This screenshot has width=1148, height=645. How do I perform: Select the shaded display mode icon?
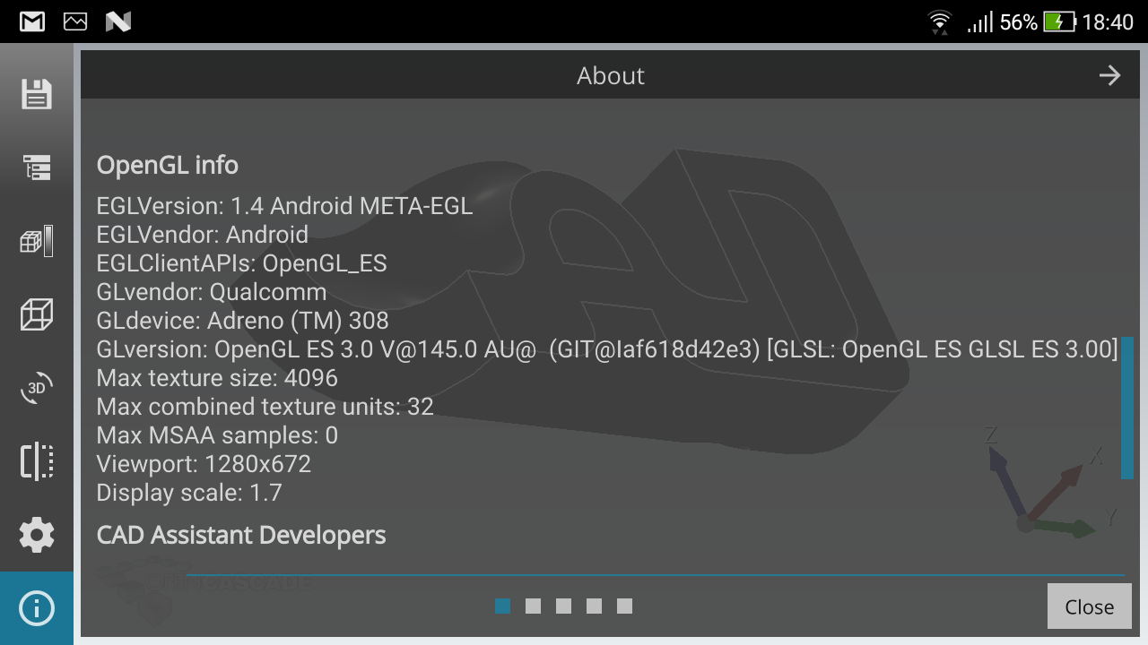coord(37,241)
